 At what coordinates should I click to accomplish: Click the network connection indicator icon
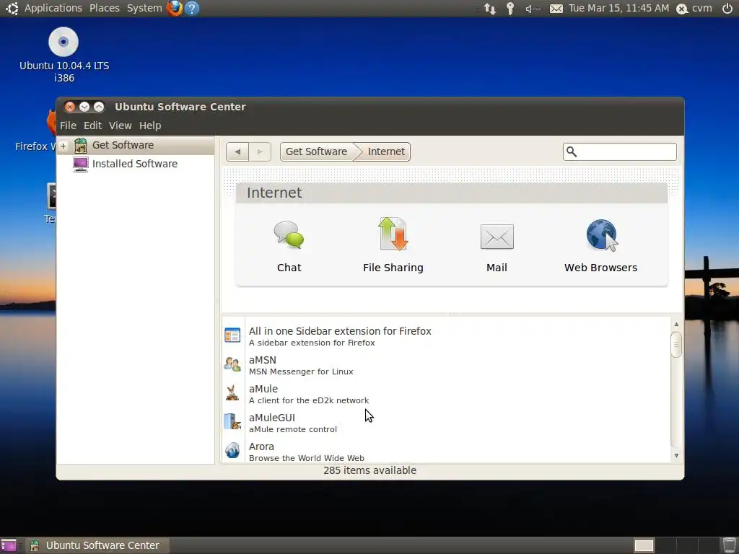coord(490,9)
